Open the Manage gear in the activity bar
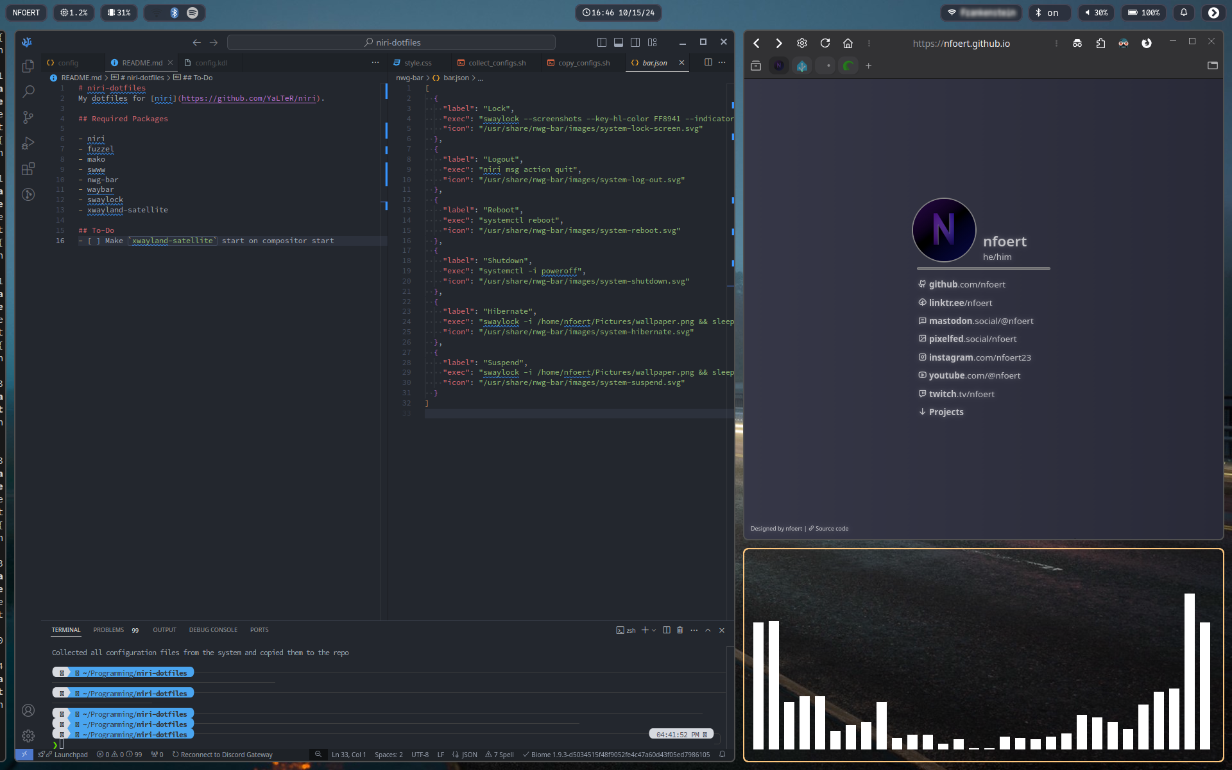This screenshot has width=1232, height=770. click(x=28, y=736)
